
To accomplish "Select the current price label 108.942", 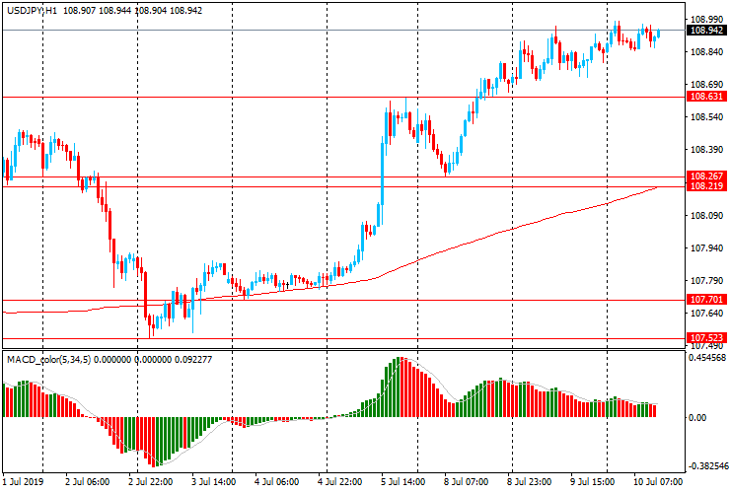I will [x=706, y=31].
